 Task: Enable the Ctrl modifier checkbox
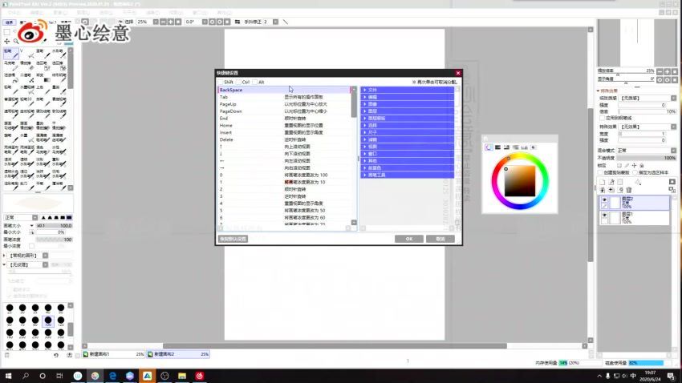237,82
